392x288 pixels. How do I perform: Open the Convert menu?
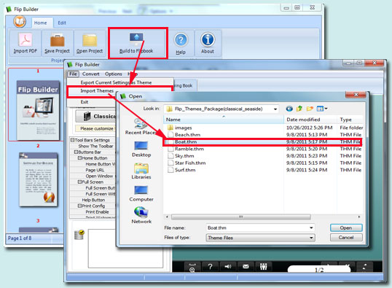(x=91, y=74)
